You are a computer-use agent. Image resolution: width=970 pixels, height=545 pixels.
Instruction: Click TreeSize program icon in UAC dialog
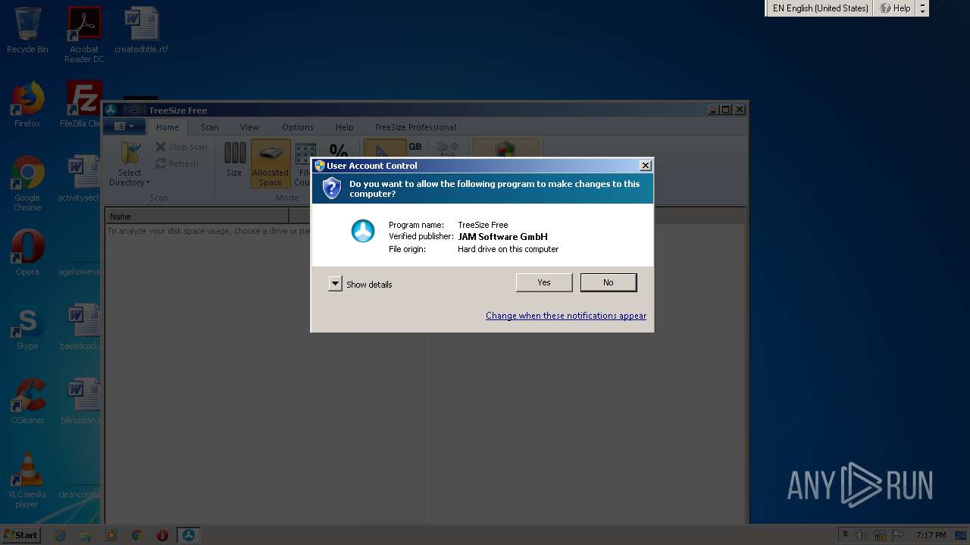pyautogui.click(x=363, y=231)
